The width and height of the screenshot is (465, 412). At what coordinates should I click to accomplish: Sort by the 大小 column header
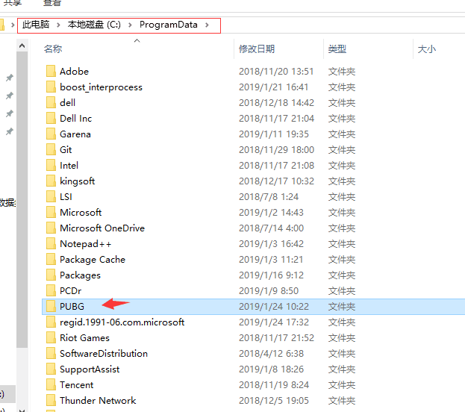coord(427,49)
